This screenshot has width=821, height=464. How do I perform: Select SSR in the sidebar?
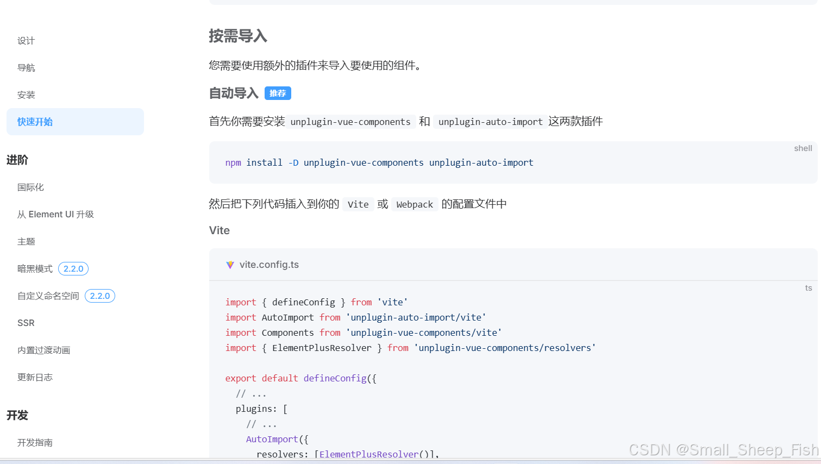coord(26,323)
